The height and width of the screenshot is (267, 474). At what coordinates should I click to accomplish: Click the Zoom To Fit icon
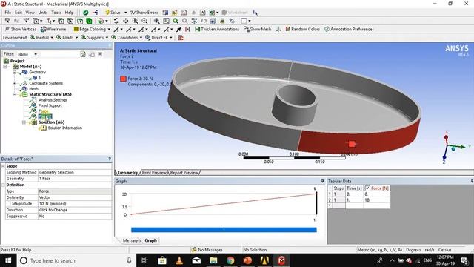(x=156, y=21)
